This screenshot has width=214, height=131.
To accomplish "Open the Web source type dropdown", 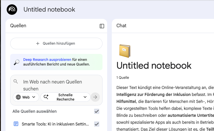I will (26, 97).
